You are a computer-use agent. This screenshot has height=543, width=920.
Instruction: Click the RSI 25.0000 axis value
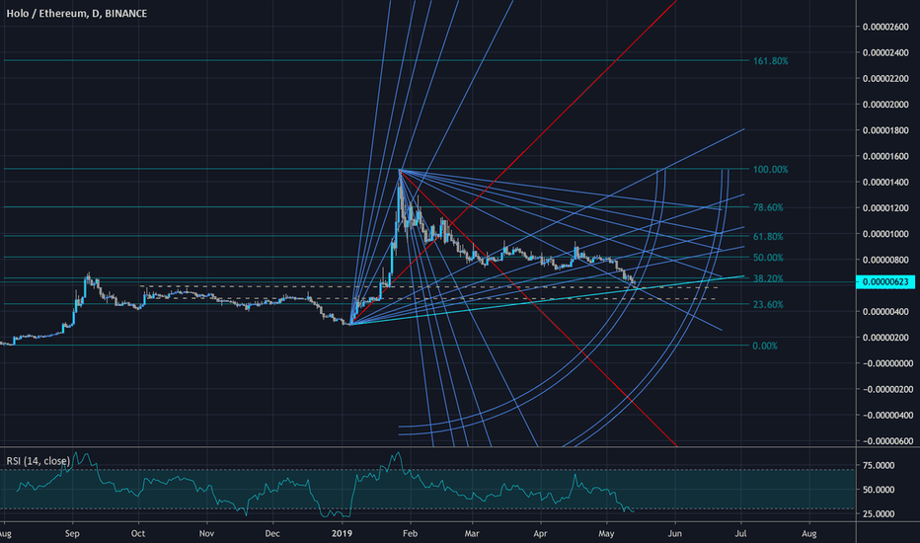coord(879,513)
